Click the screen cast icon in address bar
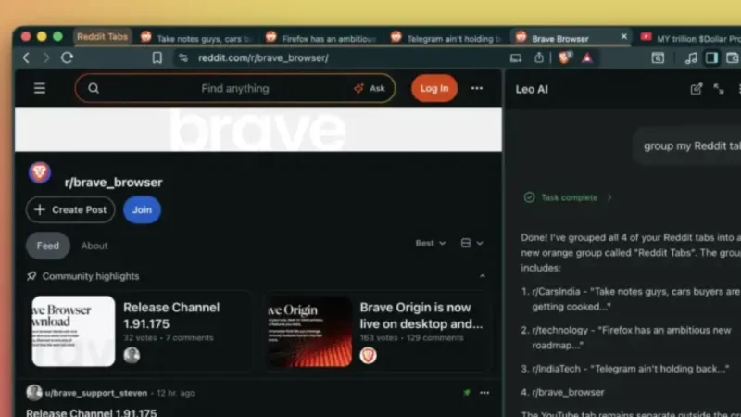The width and height of the screenshot is (741, 417). point(516,58)
